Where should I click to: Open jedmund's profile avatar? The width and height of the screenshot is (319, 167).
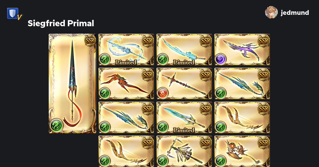coord(271,12)
